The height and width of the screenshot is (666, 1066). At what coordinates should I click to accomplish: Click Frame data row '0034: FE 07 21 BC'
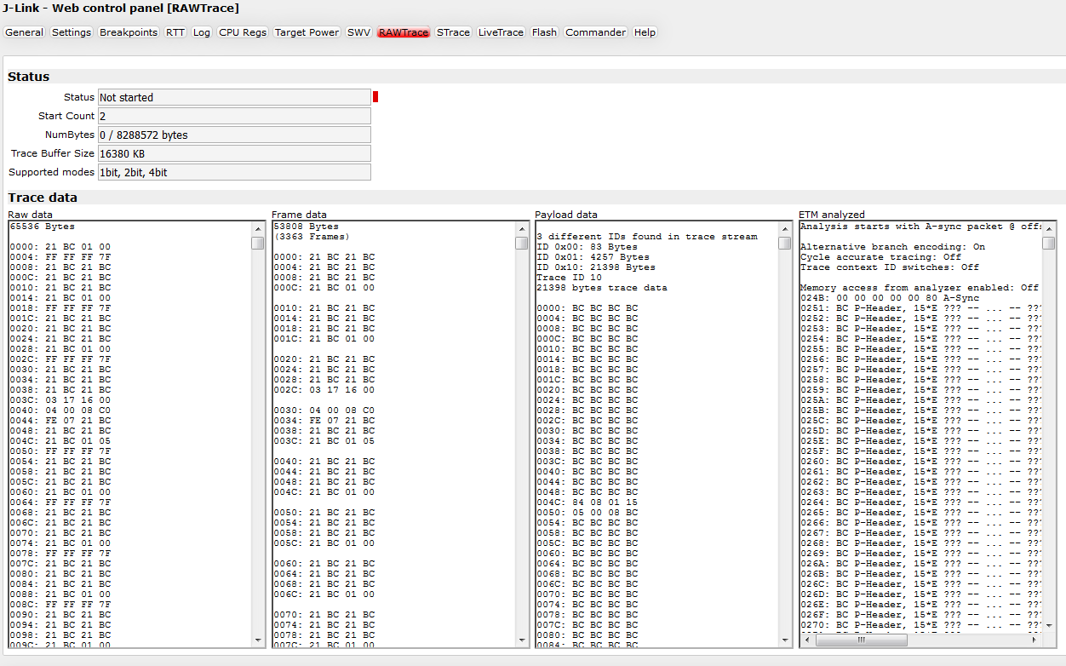point(324,421)
